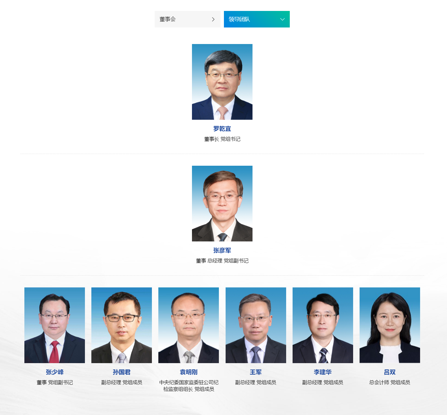Open 袁明刚's portrait photo
This screenshot has height=415, width=447.
[189, 325]
